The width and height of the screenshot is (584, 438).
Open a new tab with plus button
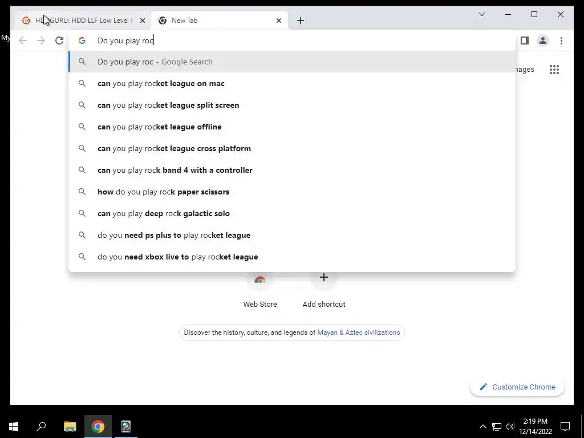point(301,21)
